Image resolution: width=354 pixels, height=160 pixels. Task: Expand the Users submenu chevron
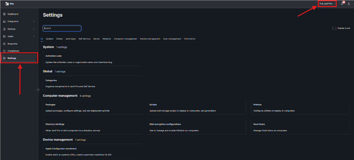[x=34, y=36]
